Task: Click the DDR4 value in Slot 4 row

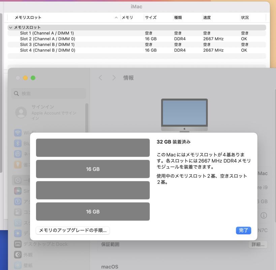Action: tap(180, 50)
